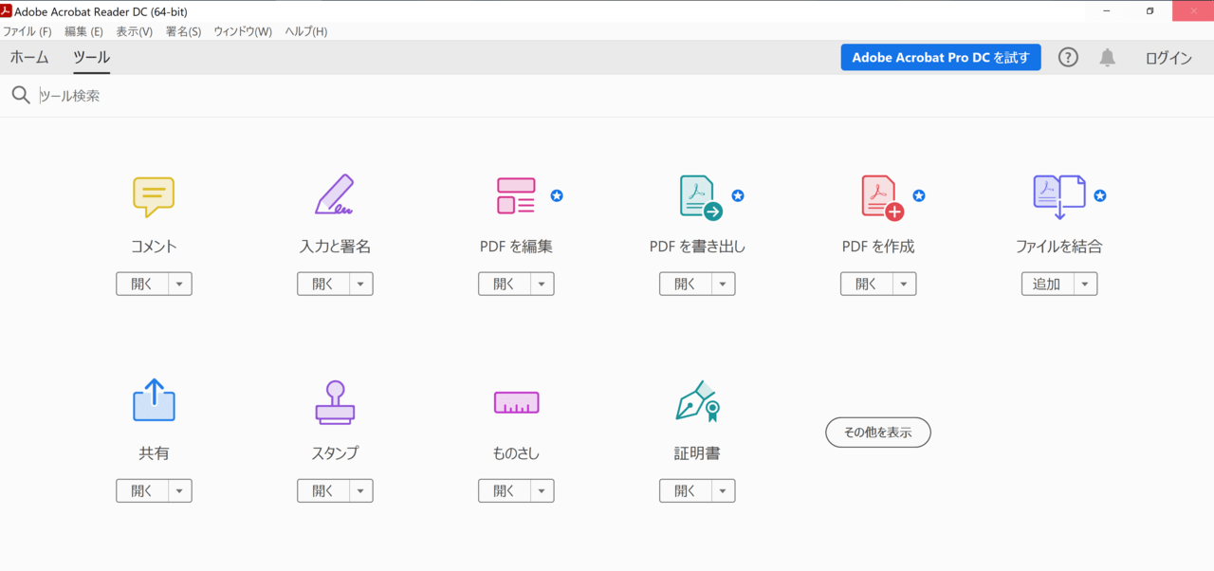The width and height of the screenshot is (1214, 571).
Task: Click the Adobe Acrobat logo in title bar
Action: click(6, 10)
